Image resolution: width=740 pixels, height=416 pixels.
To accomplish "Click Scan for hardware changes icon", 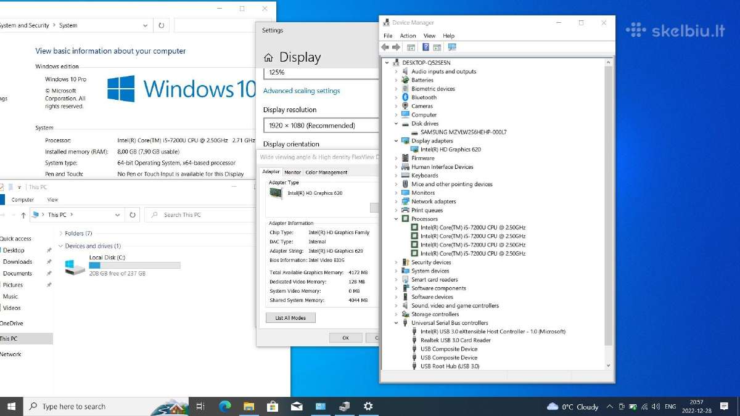I will tap(452, 47).
